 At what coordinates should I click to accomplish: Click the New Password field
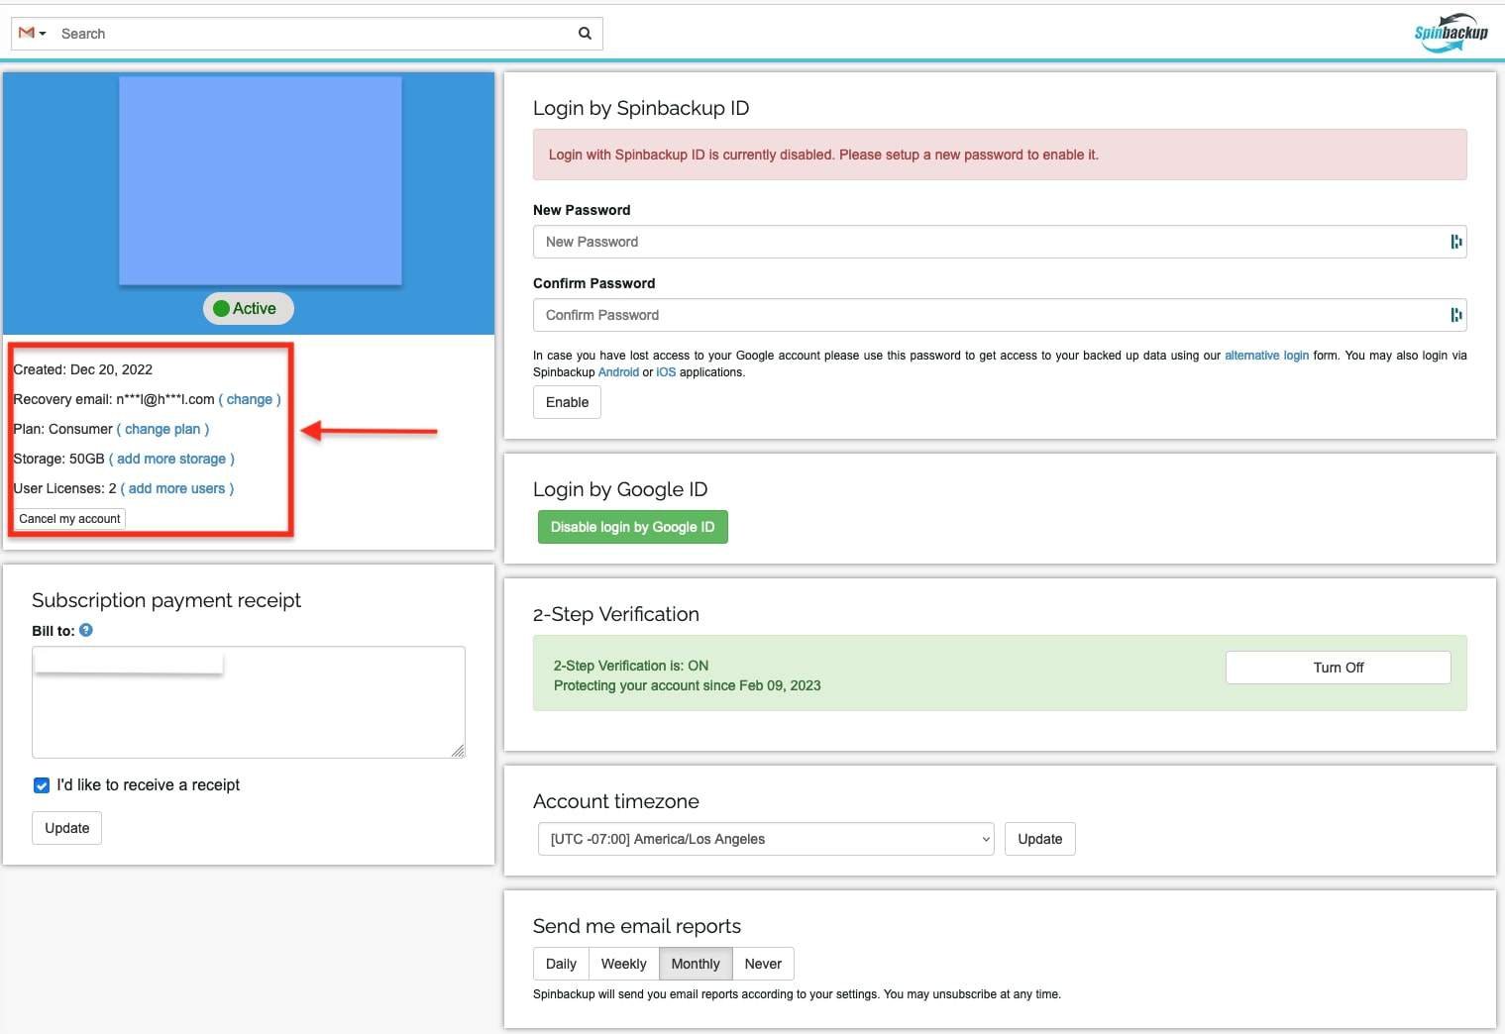point(1000,242)
